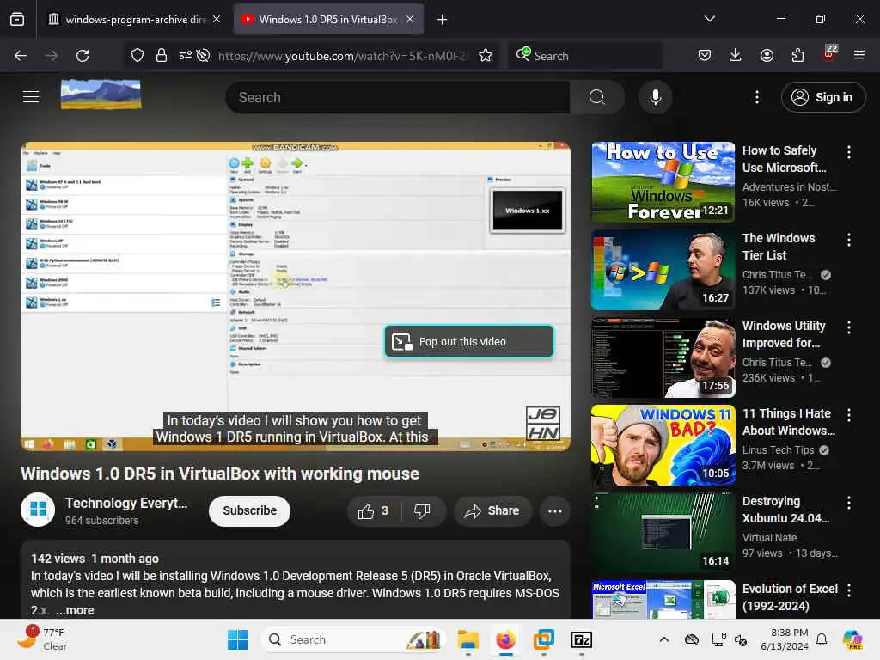Sign in to YouTube

822,97
